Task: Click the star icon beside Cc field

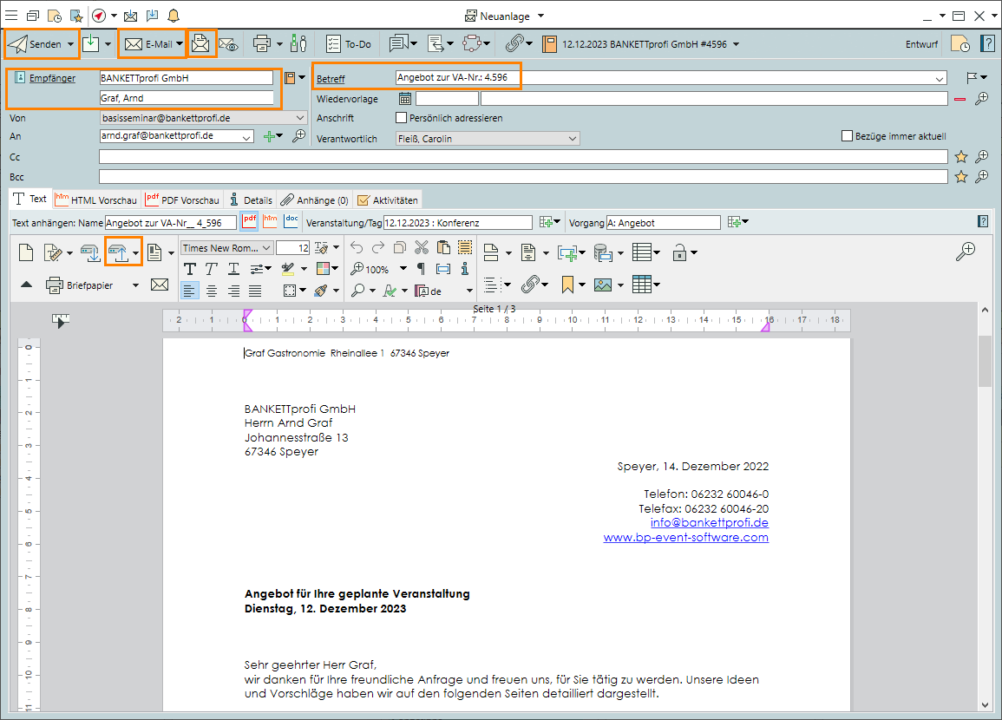Action: click(x=961, y=157)
